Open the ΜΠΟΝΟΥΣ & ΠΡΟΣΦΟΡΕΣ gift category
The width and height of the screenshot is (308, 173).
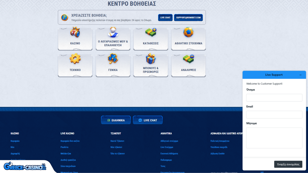pos(151,66)
